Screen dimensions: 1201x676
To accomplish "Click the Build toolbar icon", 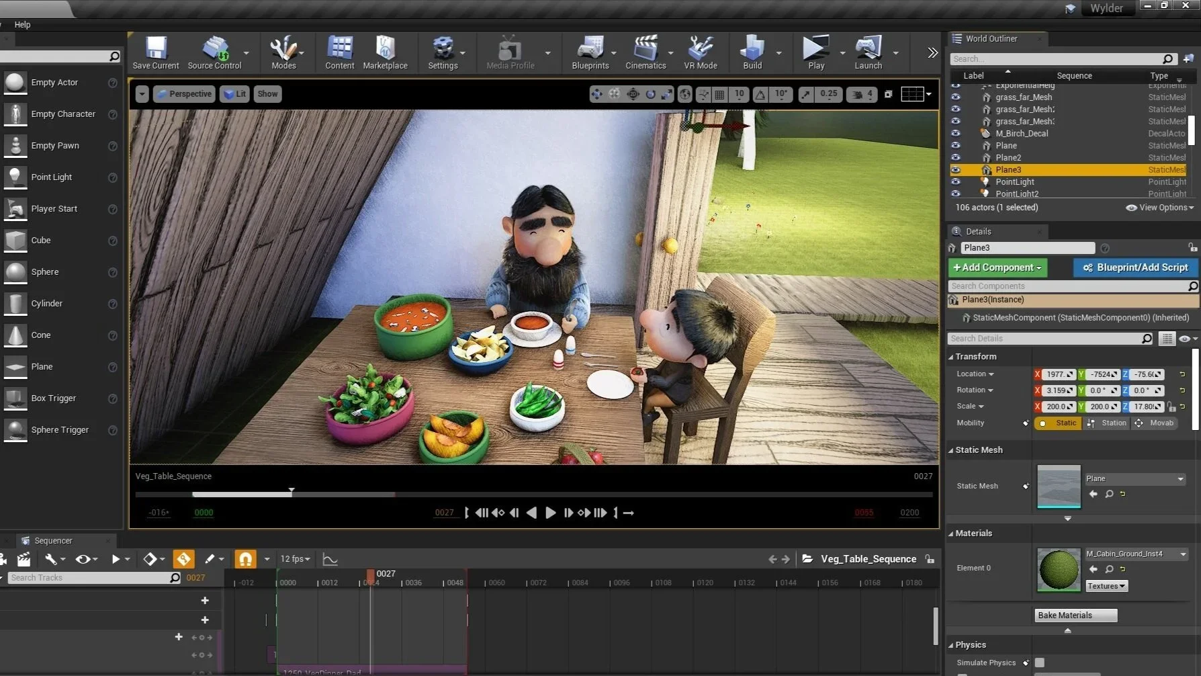I will tap(752, 52).
